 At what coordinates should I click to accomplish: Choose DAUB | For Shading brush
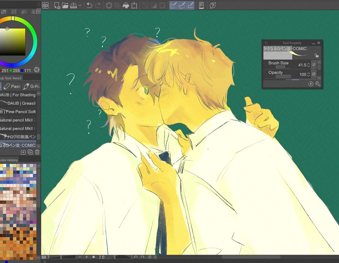click(18, 95)
